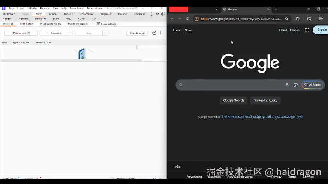Open the Burp browser globe icon
The height and width of the screenshot is (184, 328).
point(151,14)
